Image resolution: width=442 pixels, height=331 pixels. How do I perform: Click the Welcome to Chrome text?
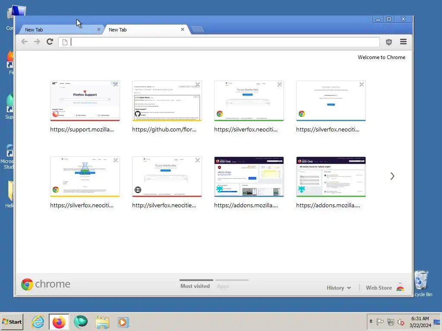coord(382,57)
